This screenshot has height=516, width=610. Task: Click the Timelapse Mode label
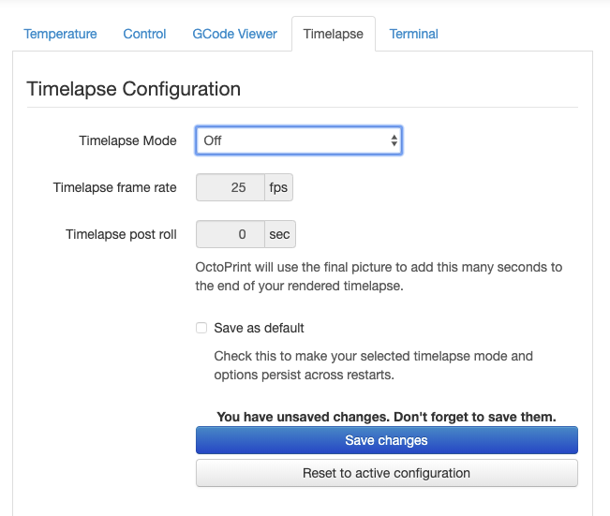point(127,140)
